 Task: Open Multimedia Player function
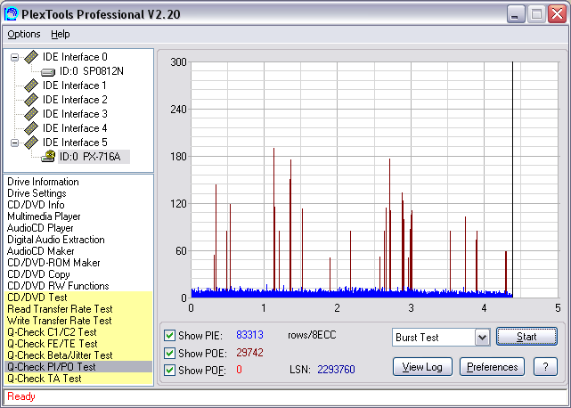(x=44, y=216)
